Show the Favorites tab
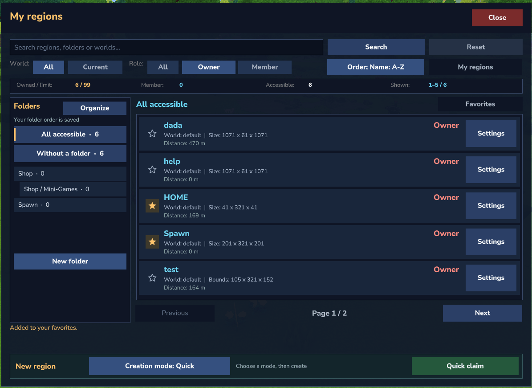The image size is (532, 388). coord(480,104)
